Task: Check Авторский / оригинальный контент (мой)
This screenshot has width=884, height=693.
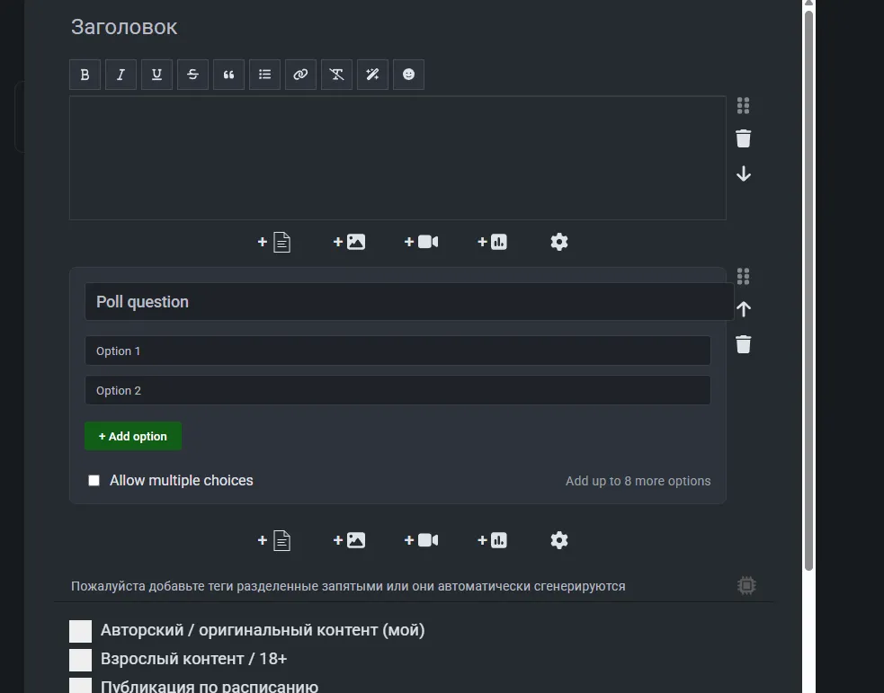Action: coord(80,631)
